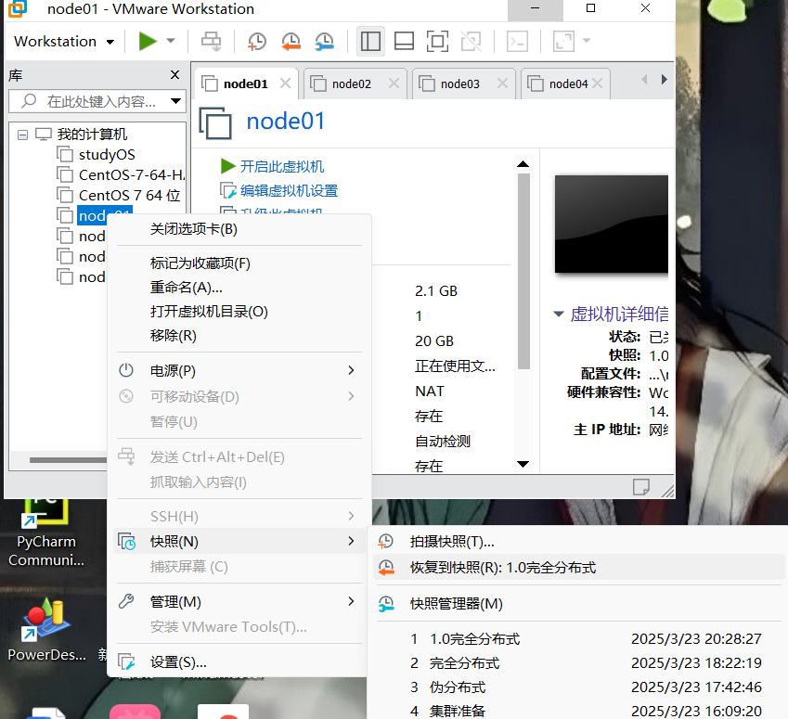Choose 恢复到快照(R): 1.0完全分布式
This screenshot has height=719, width=788.
[x=579, y=568]
